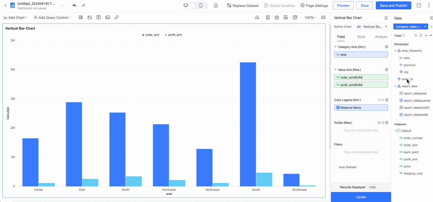Select profit_amt(SUM) in Value Axis
The height and width of the screenshot is (202, 433).
click(361, 85)
